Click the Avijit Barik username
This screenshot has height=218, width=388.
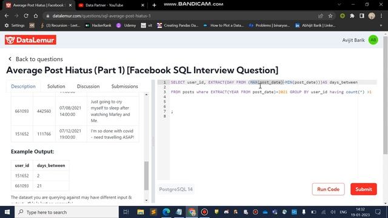(x=353, y=40)
